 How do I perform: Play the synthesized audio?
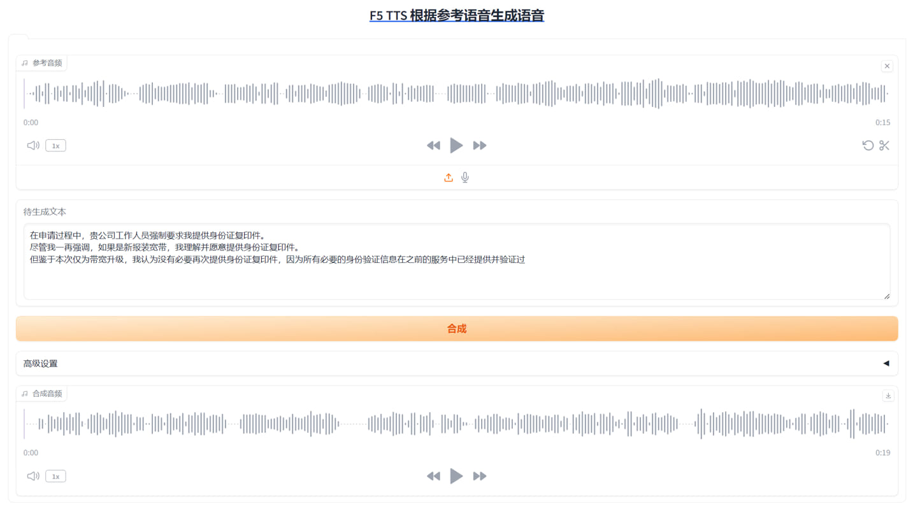[x=456, y=476]
